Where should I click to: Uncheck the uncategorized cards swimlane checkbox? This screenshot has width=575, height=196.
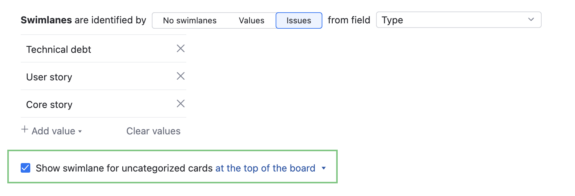pos(26,168)
